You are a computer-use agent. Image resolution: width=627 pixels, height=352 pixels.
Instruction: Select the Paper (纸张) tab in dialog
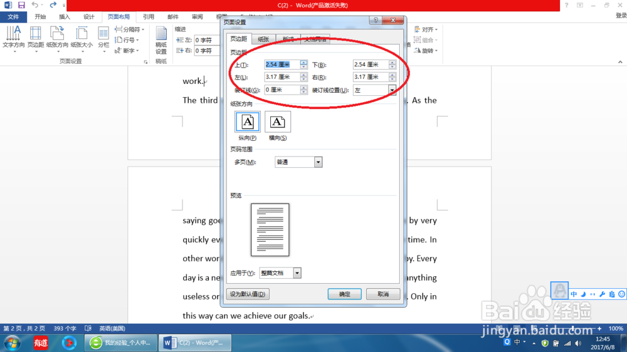tap(263, 39)
